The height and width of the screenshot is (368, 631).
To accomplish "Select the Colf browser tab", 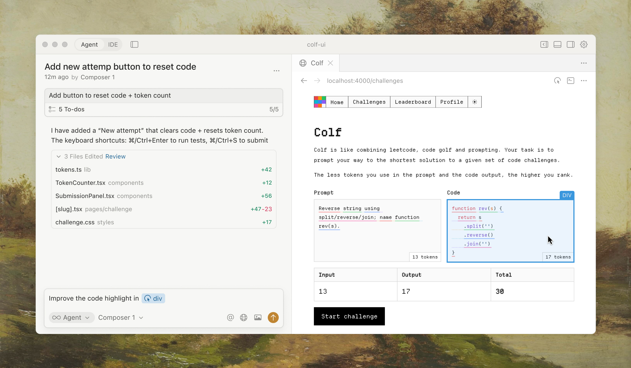I will pos(316,63).
